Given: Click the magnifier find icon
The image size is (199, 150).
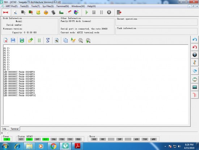Looking at the screenshot, I should (81, 40).
